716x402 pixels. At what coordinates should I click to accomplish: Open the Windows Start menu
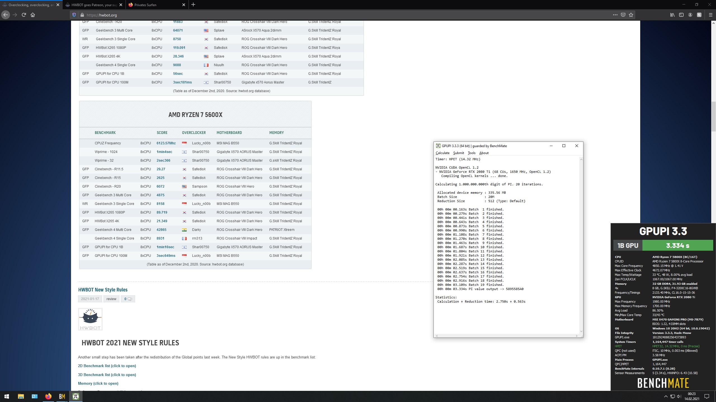pos(7,396)
